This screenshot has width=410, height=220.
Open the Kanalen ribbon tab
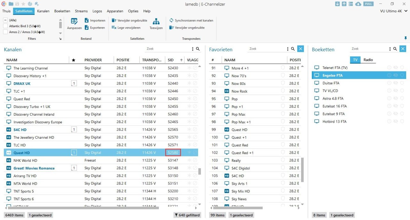pyautogui.click(x=43, y=11)
